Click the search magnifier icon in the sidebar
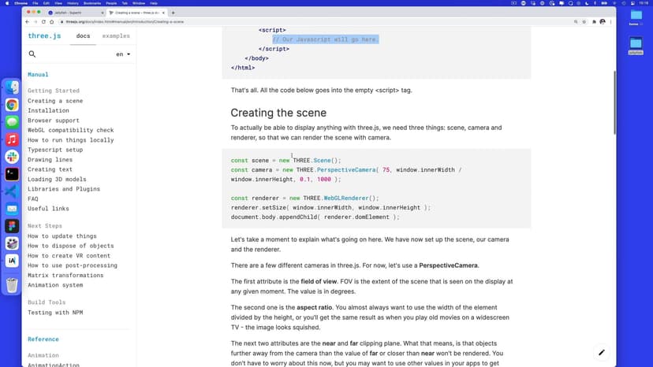Image resolution: width=653 pixels, height=367 pixels. click(32, 54)
